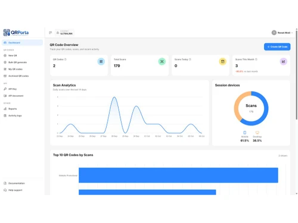
Task: Click the API Key key icon
Action: (x=5, y=89)
